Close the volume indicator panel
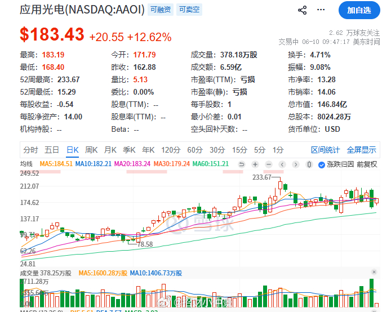391x312 pixels. [x=374, y=272]
